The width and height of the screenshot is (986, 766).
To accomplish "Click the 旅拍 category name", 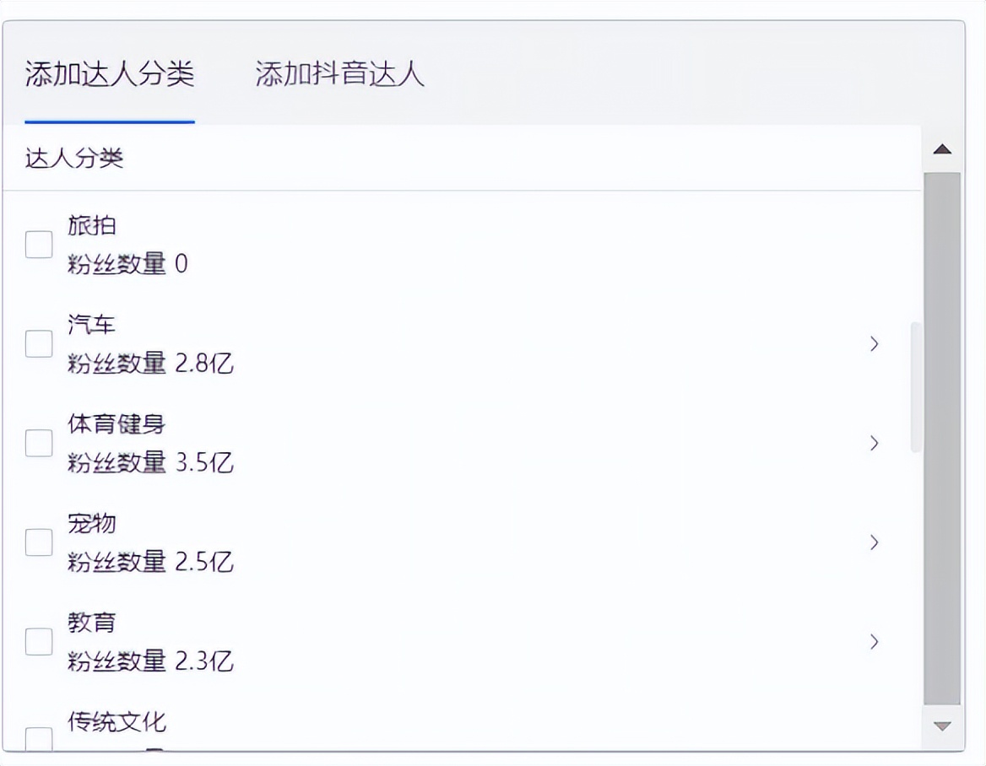I will [93, 225].
